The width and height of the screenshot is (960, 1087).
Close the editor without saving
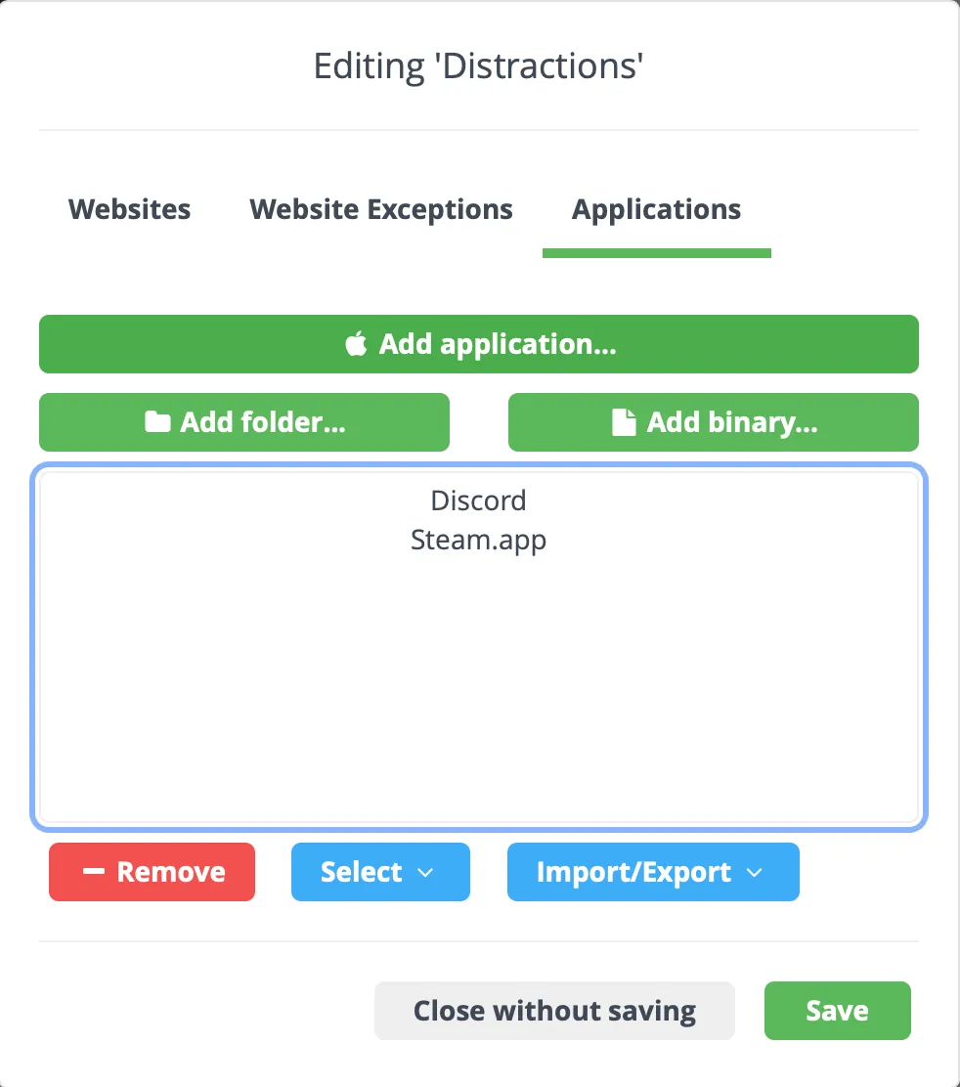[553, 1010]
